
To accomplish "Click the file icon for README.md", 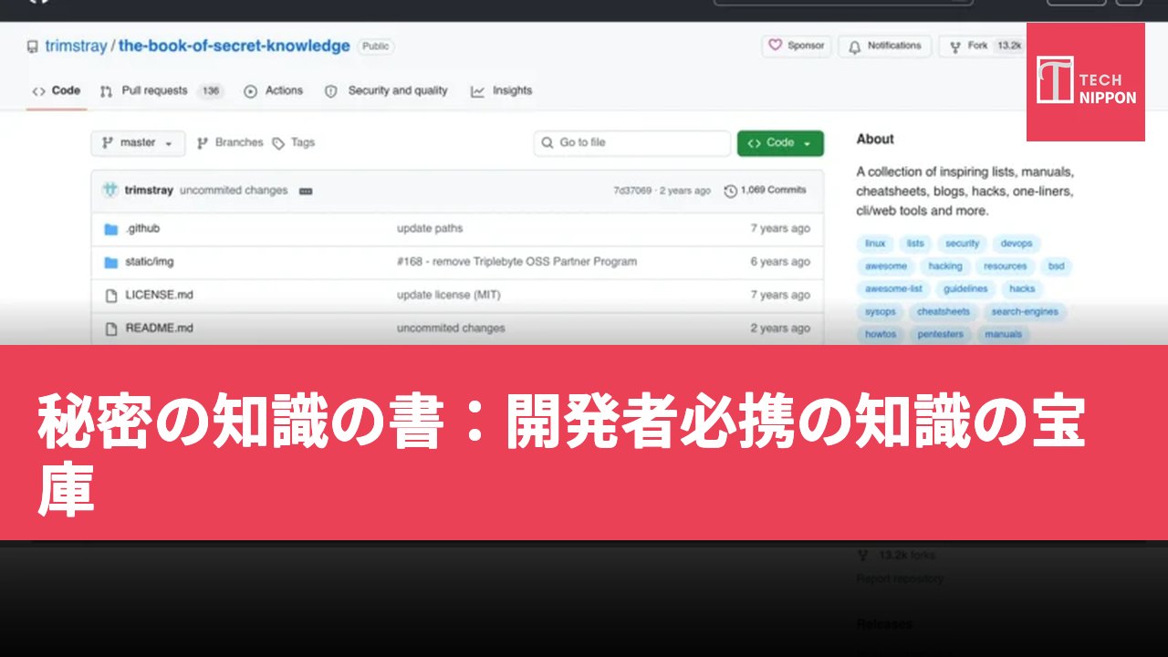I will click(x=111, y=328).
